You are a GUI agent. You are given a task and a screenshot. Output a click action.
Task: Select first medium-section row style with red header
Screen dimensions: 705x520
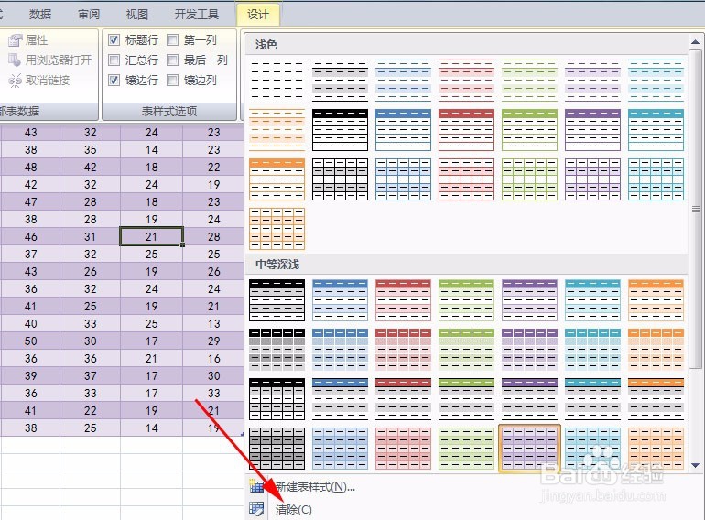403,300
